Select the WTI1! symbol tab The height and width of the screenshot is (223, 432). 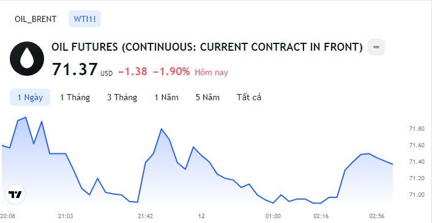point(84,19)
